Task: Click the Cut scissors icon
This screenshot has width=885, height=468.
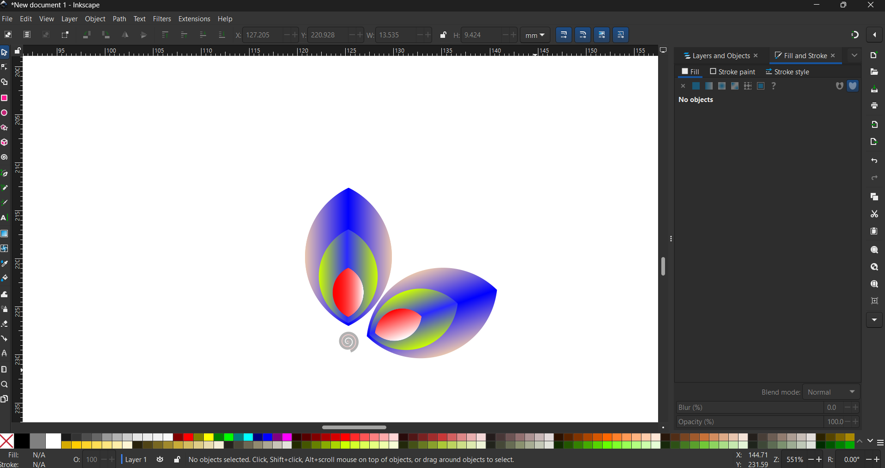Action: (874, 214)
